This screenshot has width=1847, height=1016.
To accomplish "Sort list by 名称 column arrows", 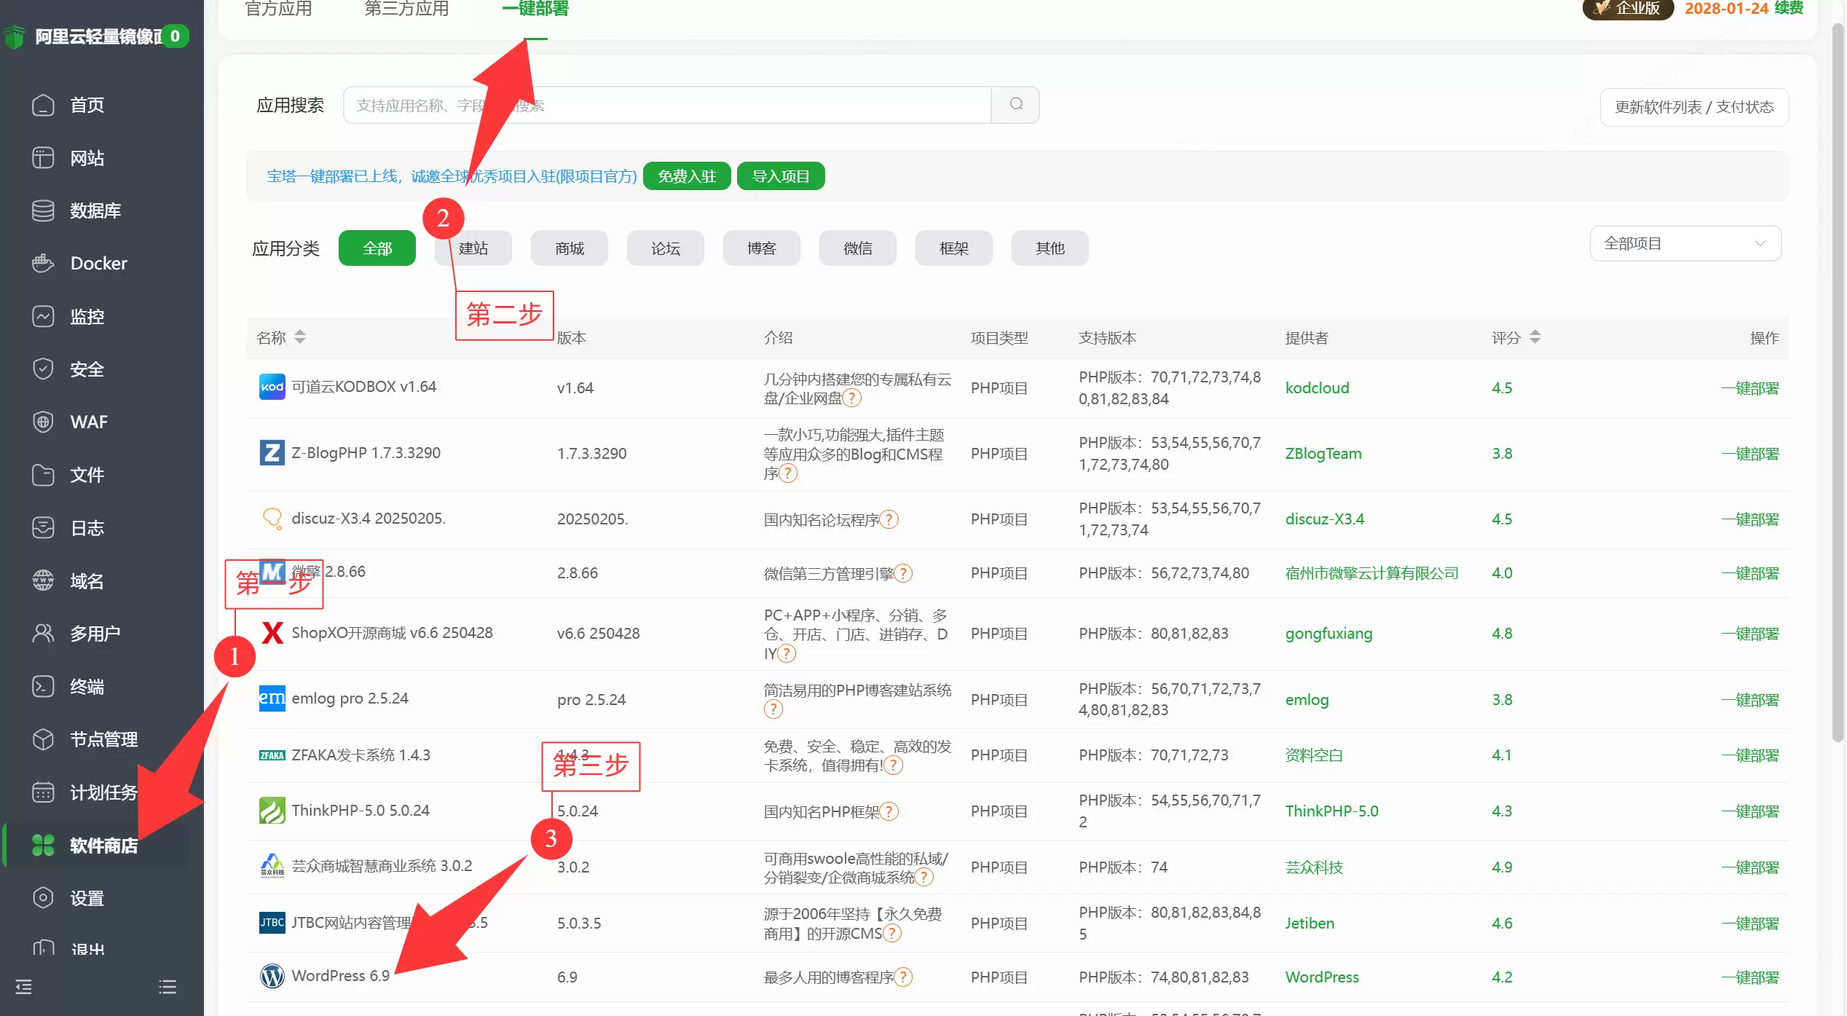I will pos(299,337).
